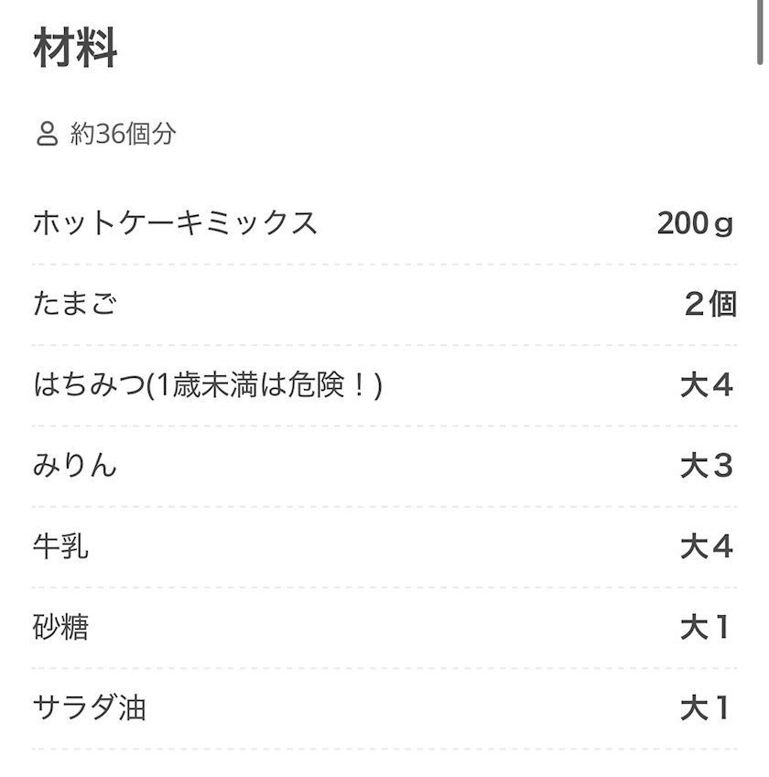Tap the サラダ油 ingredient name
The height and width of the screenshot is (777, 769).
pyautogui.click(x=89, y=707)
